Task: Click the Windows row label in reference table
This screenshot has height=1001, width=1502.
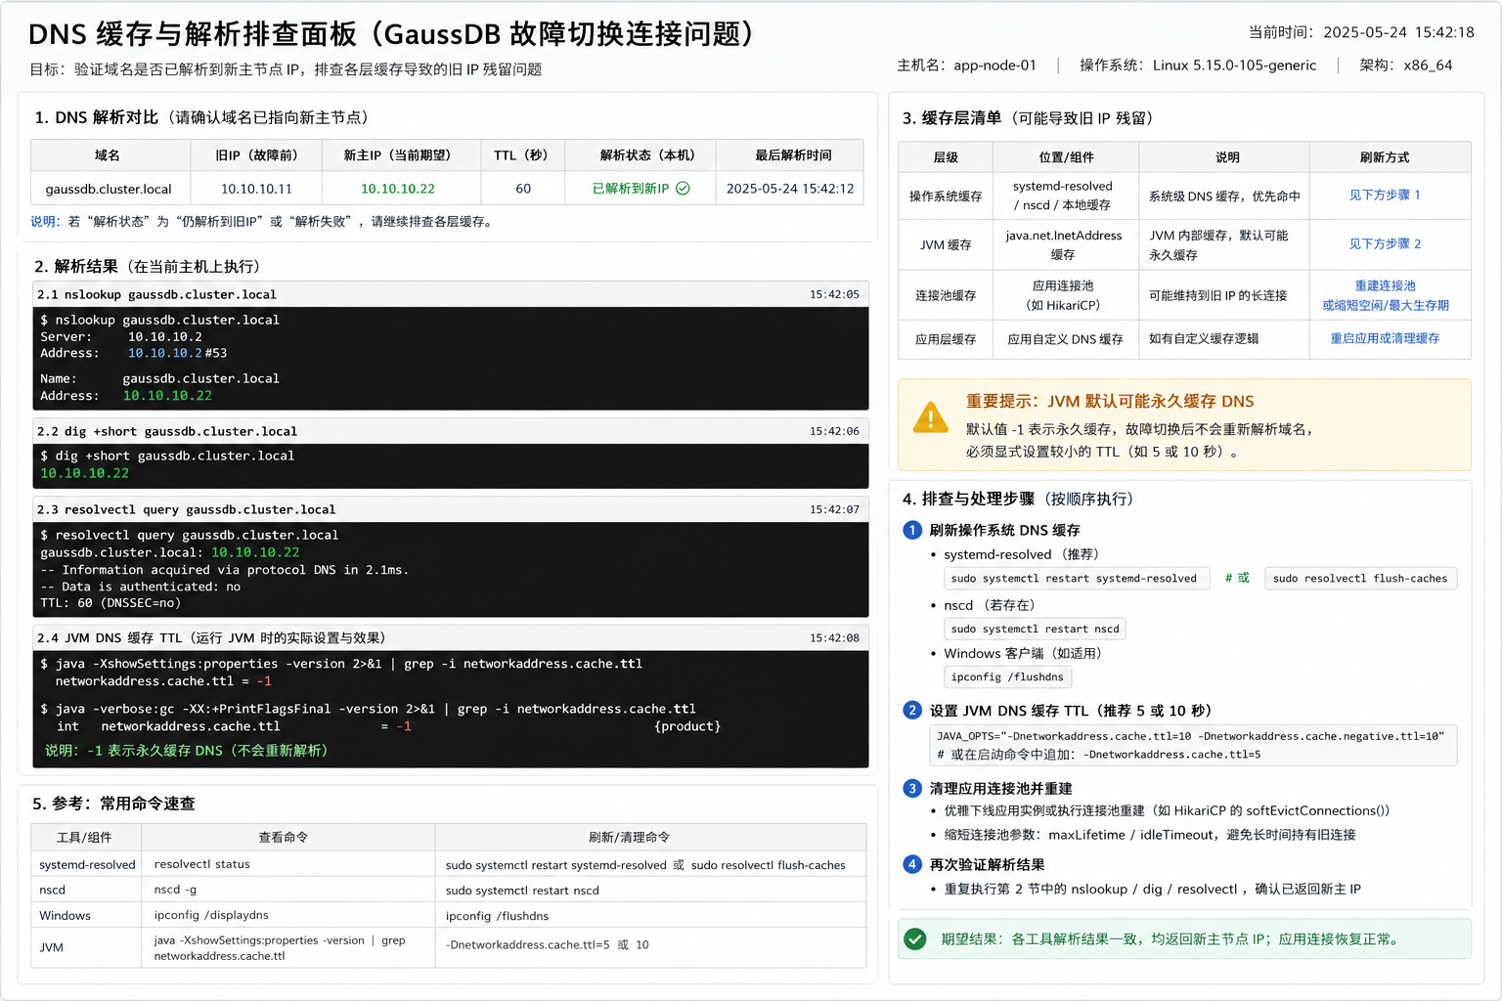Action: 65,916
